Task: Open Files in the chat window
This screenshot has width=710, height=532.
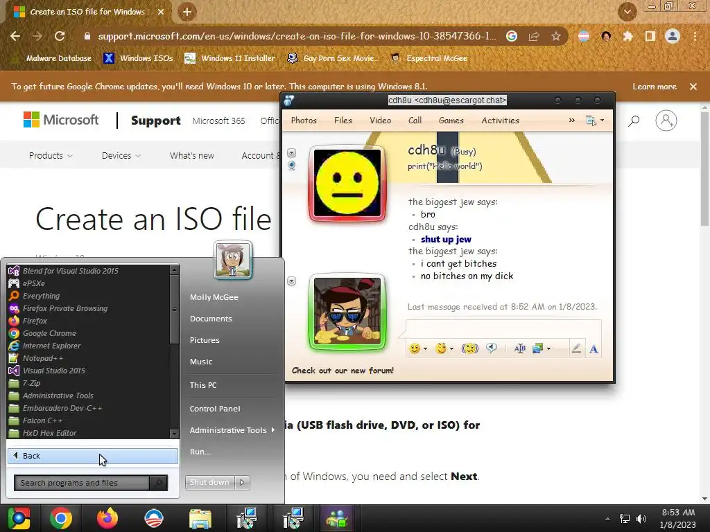Action: tap(343, 121)
